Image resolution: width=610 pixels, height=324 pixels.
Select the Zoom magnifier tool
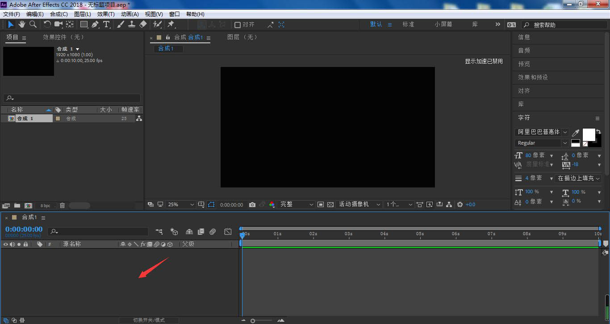33,25
